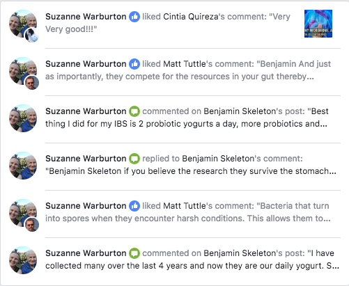Click the like icon in the 'Benjamin And just' entry

pos(134,64)
